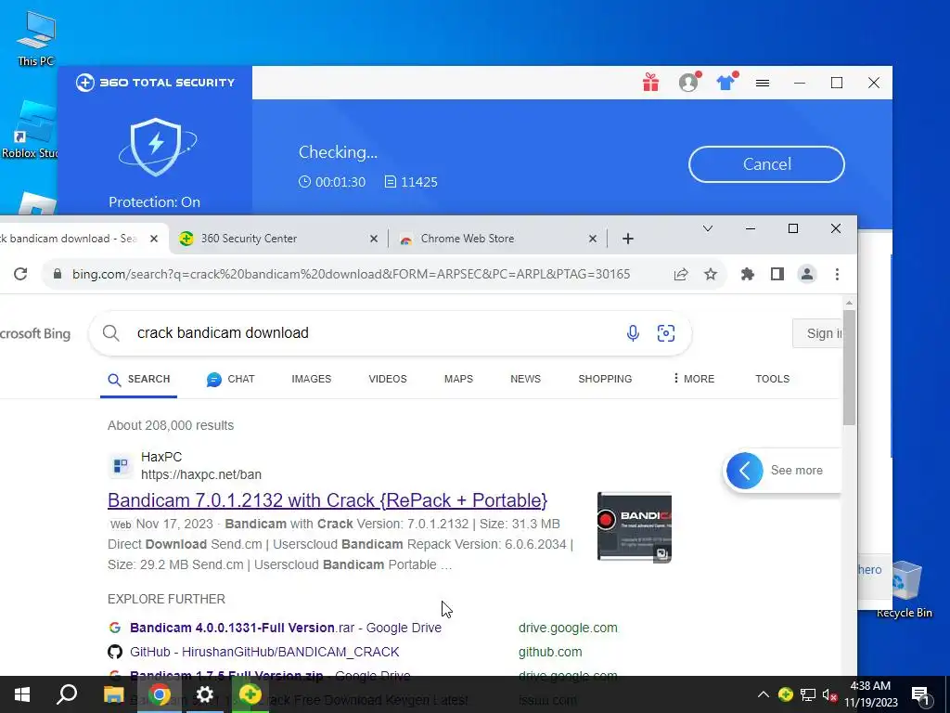Reload the Bing page in Chrome
950x713 pixels.
point(20,274)
